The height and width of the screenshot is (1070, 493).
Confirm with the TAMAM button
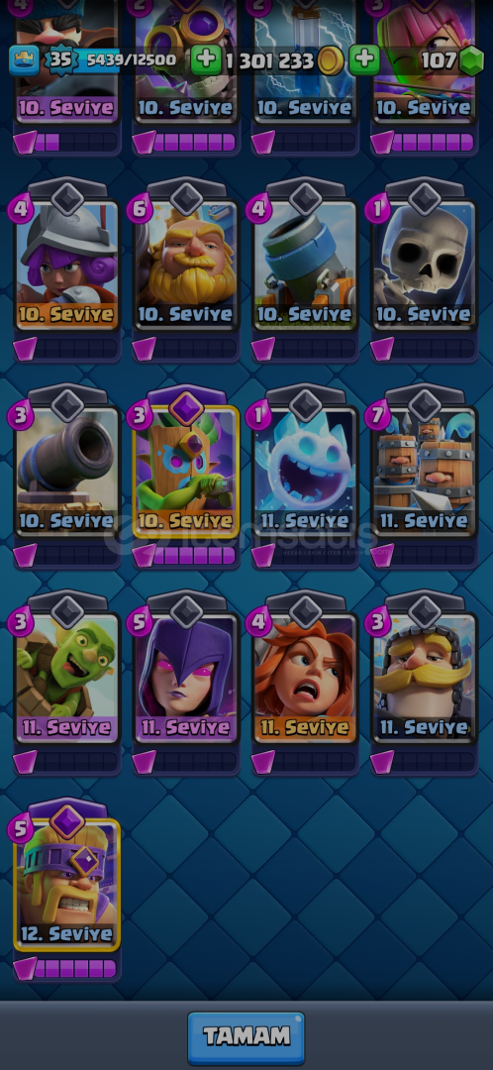coord(246,1036)
